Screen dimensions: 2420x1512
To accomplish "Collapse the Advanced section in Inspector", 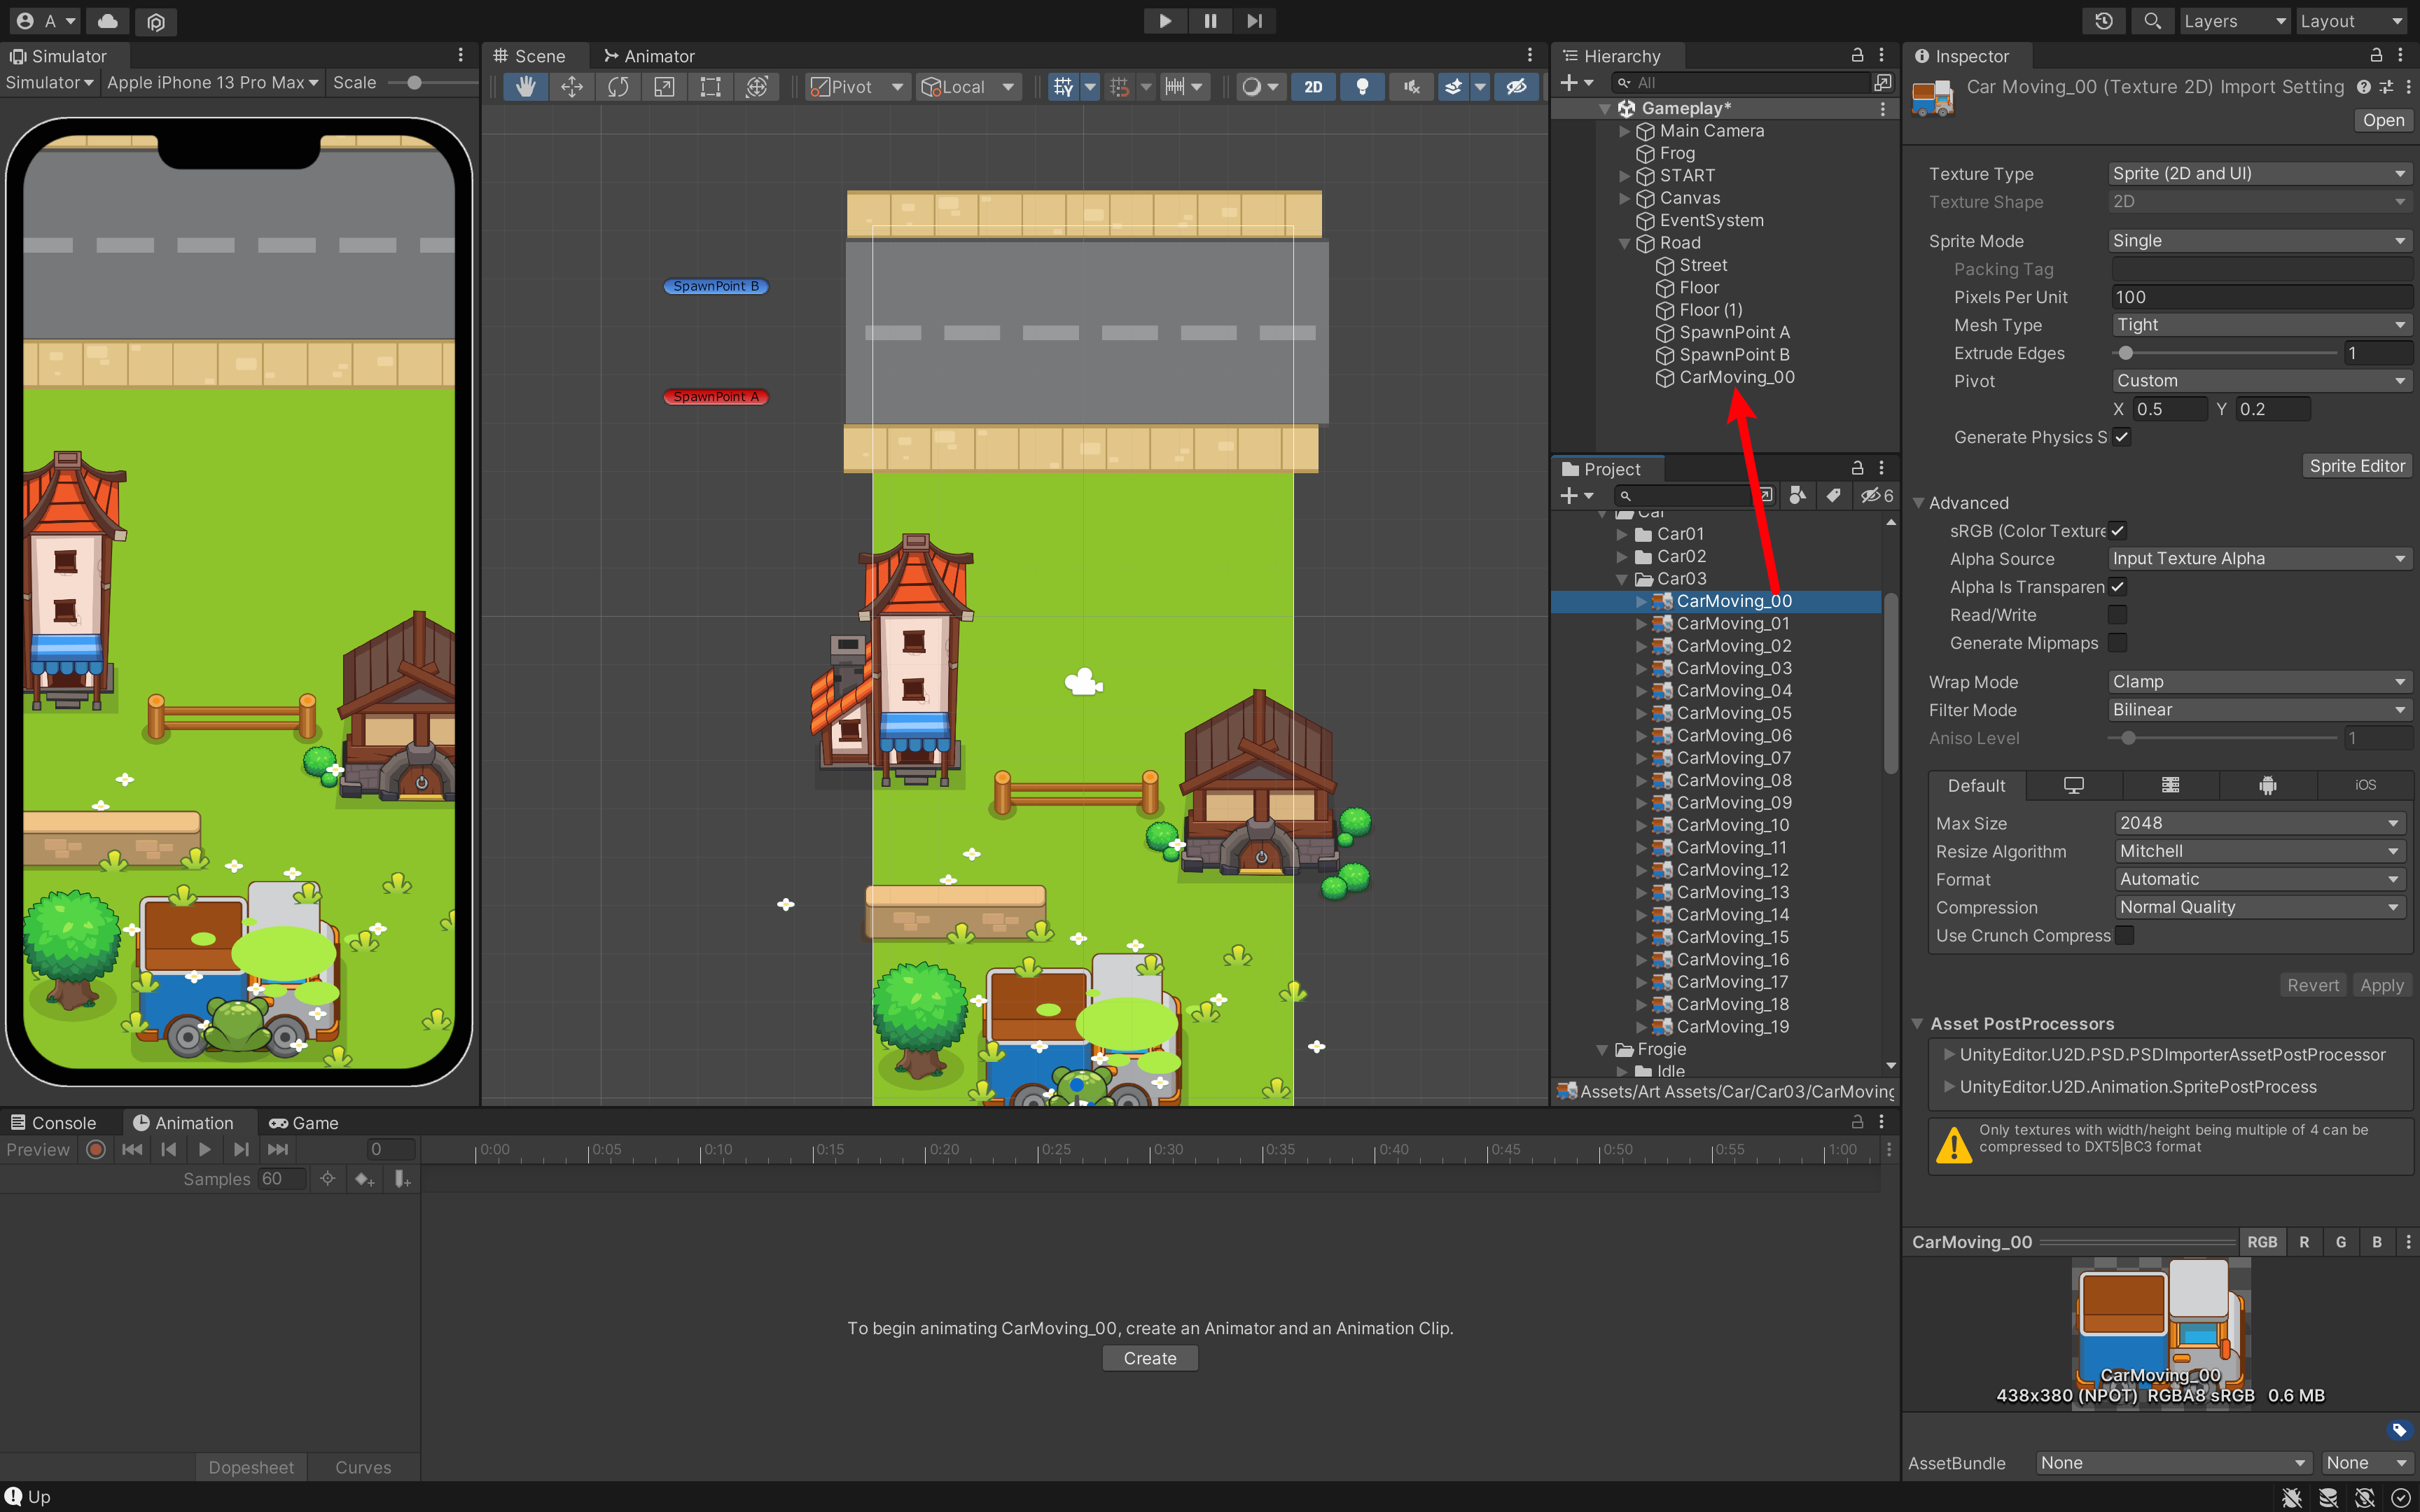I will point(1918,503).
